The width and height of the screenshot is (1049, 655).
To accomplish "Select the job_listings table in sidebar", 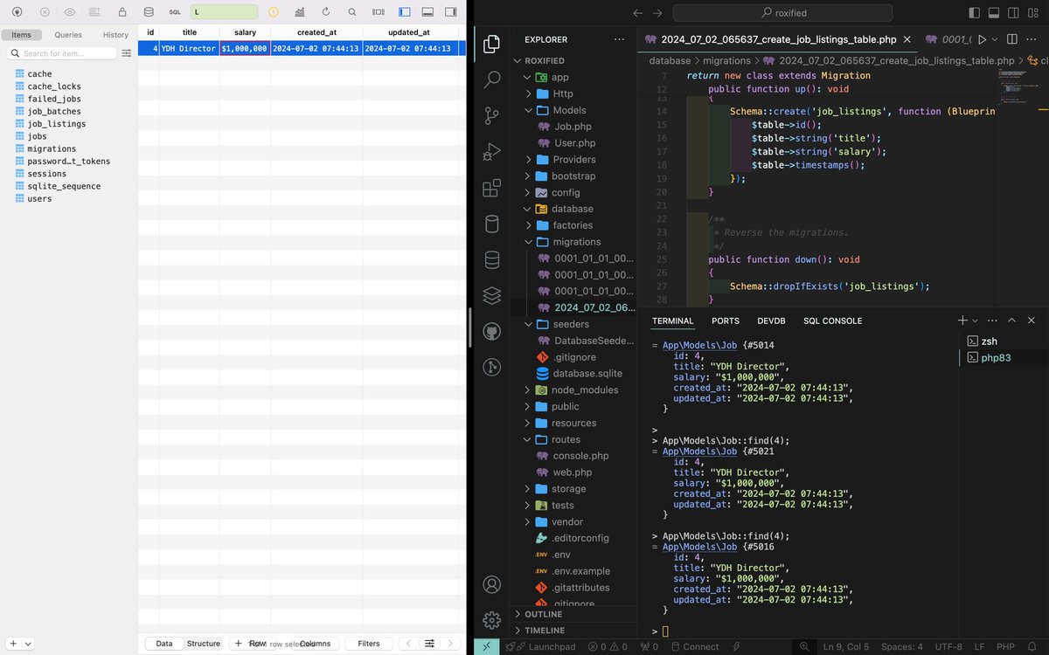I will pos(57,124).
